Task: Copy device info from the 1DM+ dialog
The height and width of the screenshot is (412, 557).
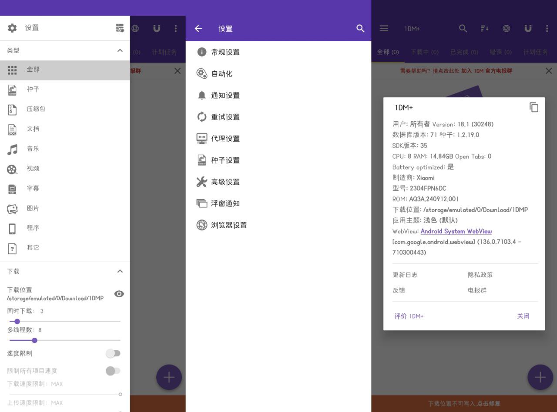Action: pyautogui.click(x=534, y=107)
